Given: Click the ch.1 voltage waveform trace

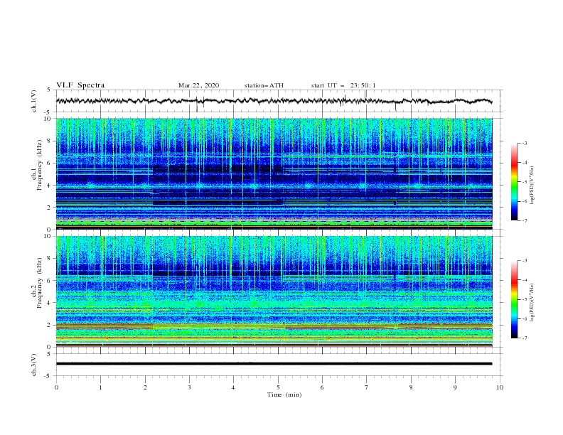Looking at the screenshot, I should pyautogui.click(x=274, y=101).
